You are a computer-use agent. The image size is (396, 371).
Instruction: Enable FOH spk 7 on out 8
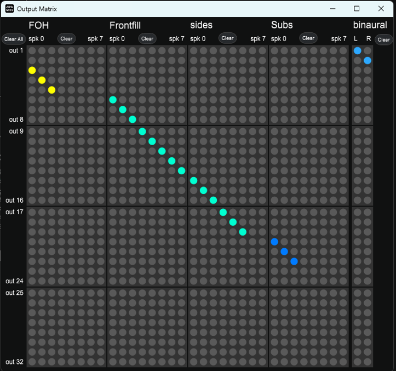(101, 119)
